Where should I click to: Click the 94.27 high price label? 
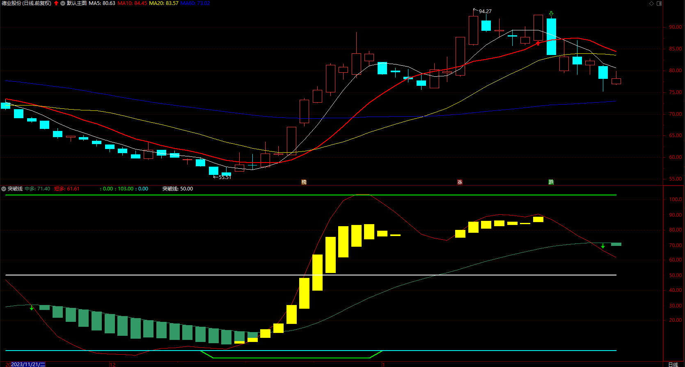(485, 11)
